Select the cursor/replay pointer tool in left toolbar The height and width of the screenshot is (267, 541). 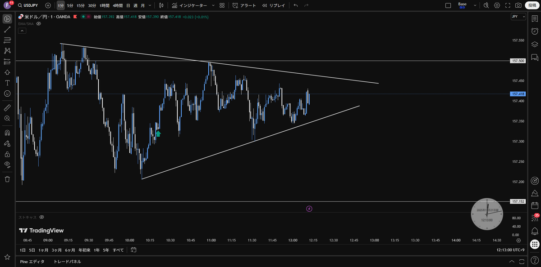(x=7, y=18)
